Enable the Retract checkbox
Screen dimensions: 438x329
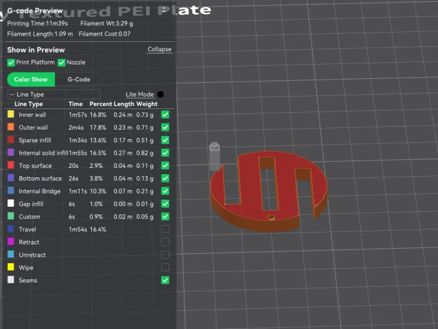click(165, 242)
